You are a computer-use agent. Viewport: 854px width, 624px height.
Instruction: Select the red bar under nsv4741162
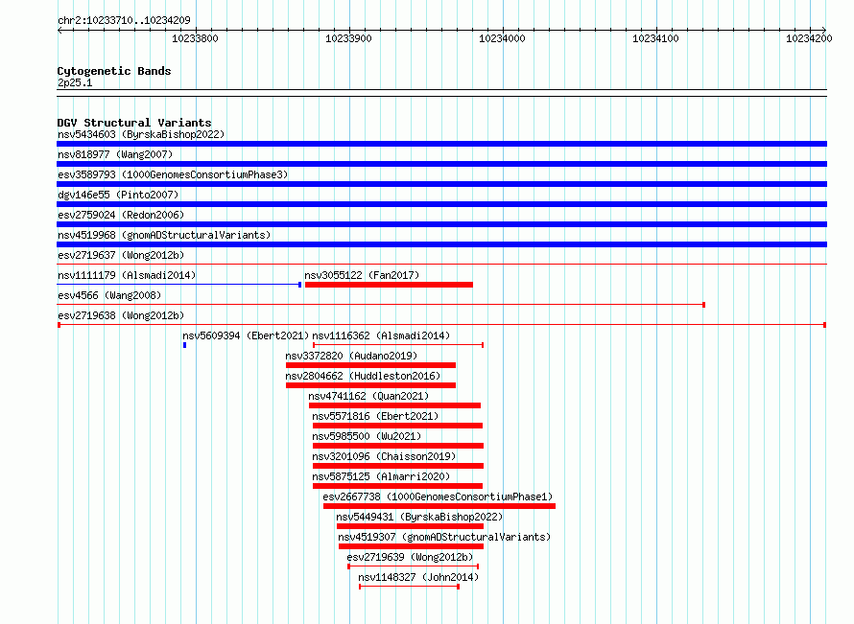tap(395, 405)
